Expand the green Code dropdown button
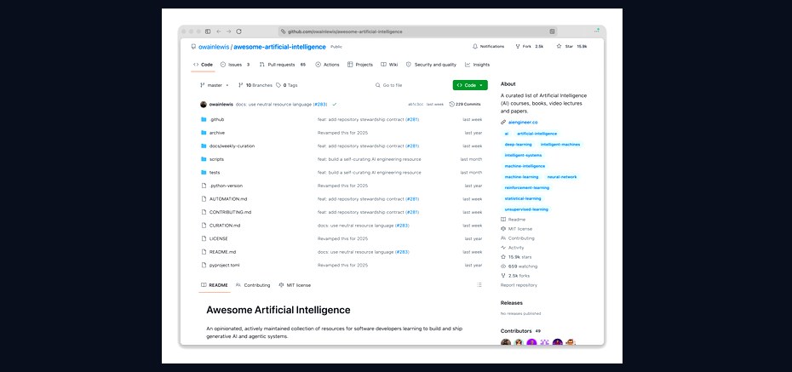Viewport: 792px width, 372px height. 470,85
